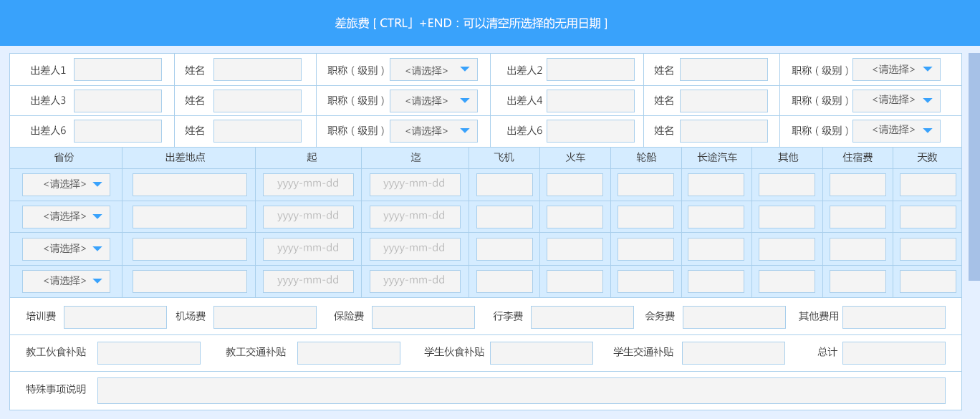The height and width of the screenshot is (419, 980).
Task: Click the 特殊事项说明 text area
Action: [x=521, y=390]
